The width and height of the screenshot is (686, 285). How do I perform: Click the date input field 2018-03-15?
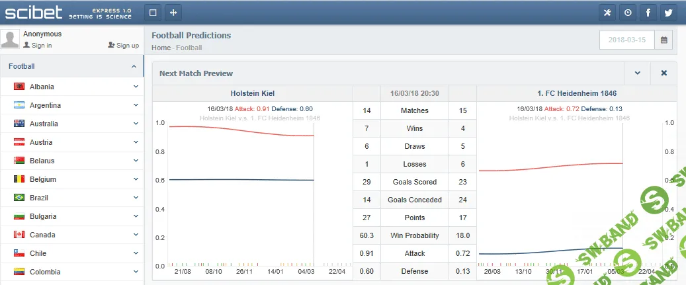tap(626, 40)
